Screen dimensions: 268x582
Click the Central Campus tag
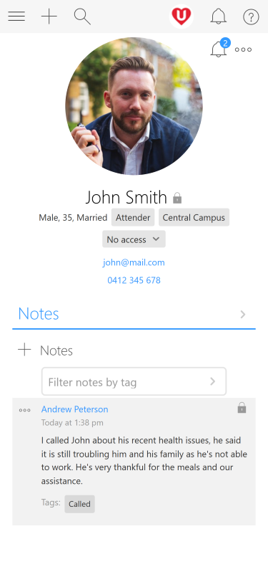point(194,217)
